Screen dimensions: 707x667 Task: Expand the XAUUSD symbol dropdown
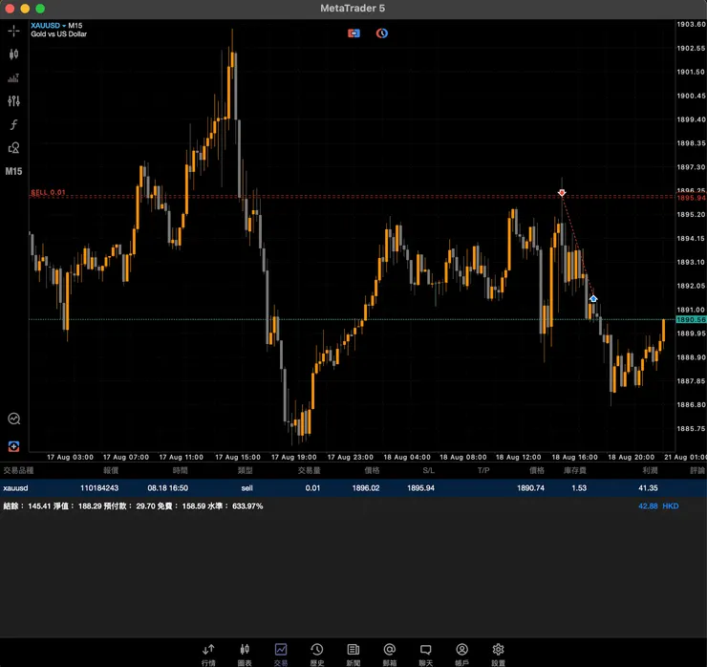click(x=59, y=25)
